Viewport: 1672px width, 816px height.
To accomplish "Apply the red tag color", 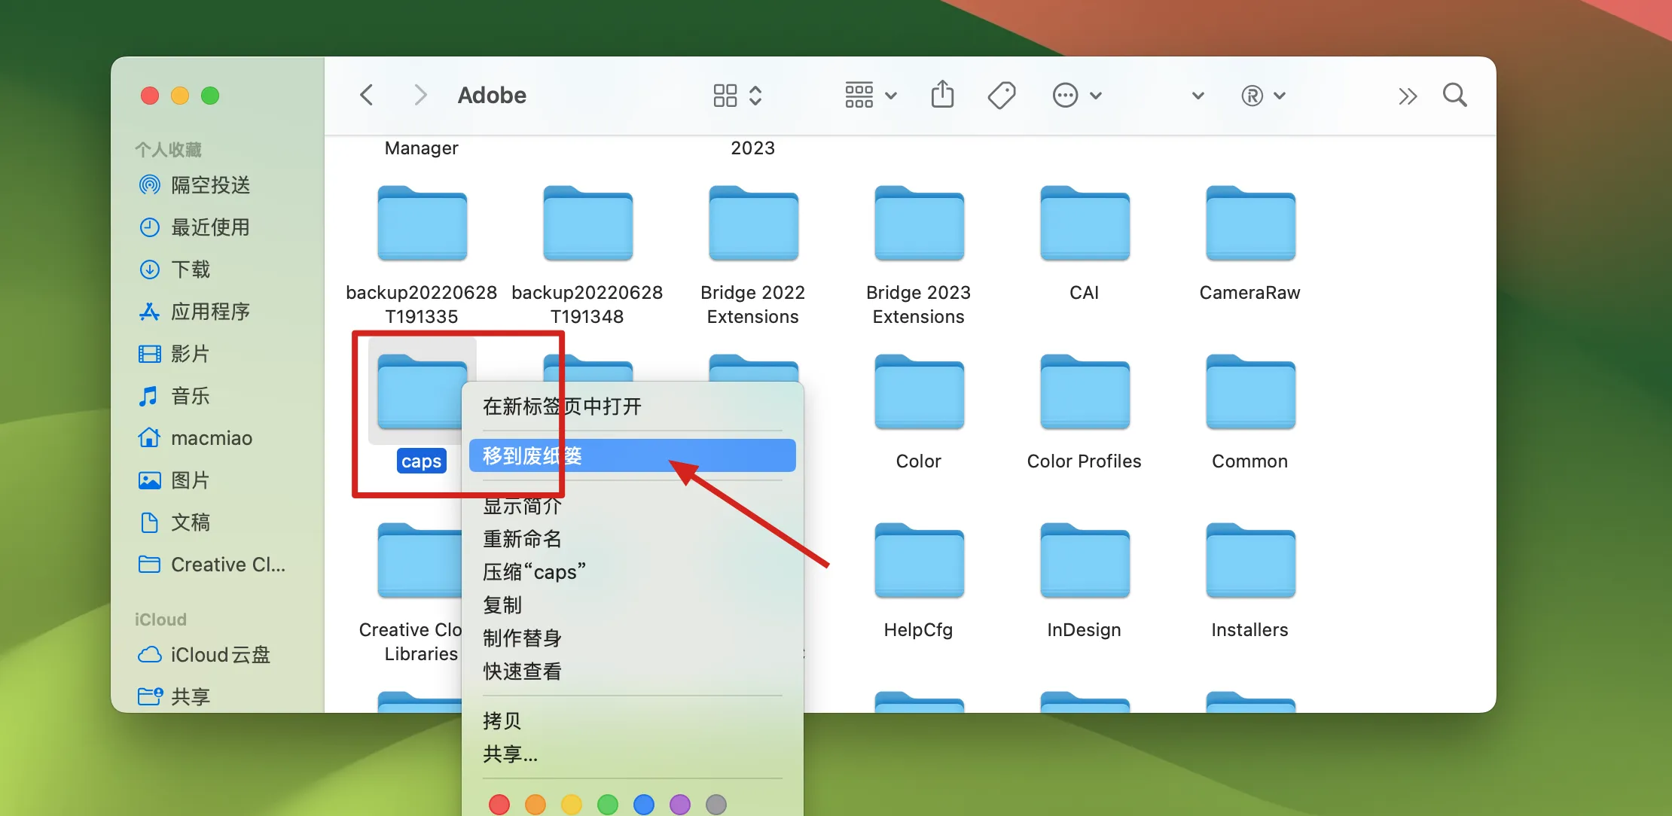I will pyautogui.click(x=499, y=805).
